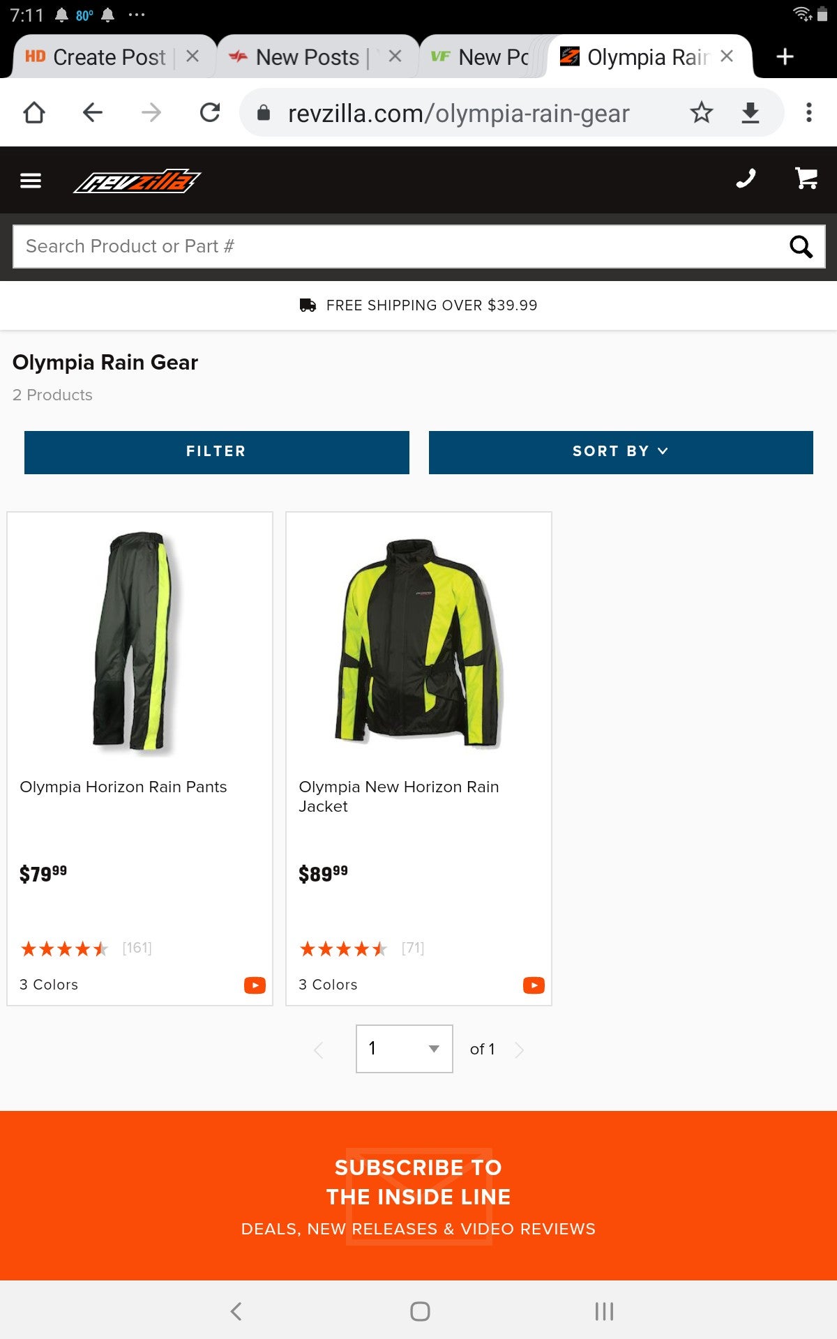
Task: Go to the RevZilla logo homepage
Action: click(137, 181)
